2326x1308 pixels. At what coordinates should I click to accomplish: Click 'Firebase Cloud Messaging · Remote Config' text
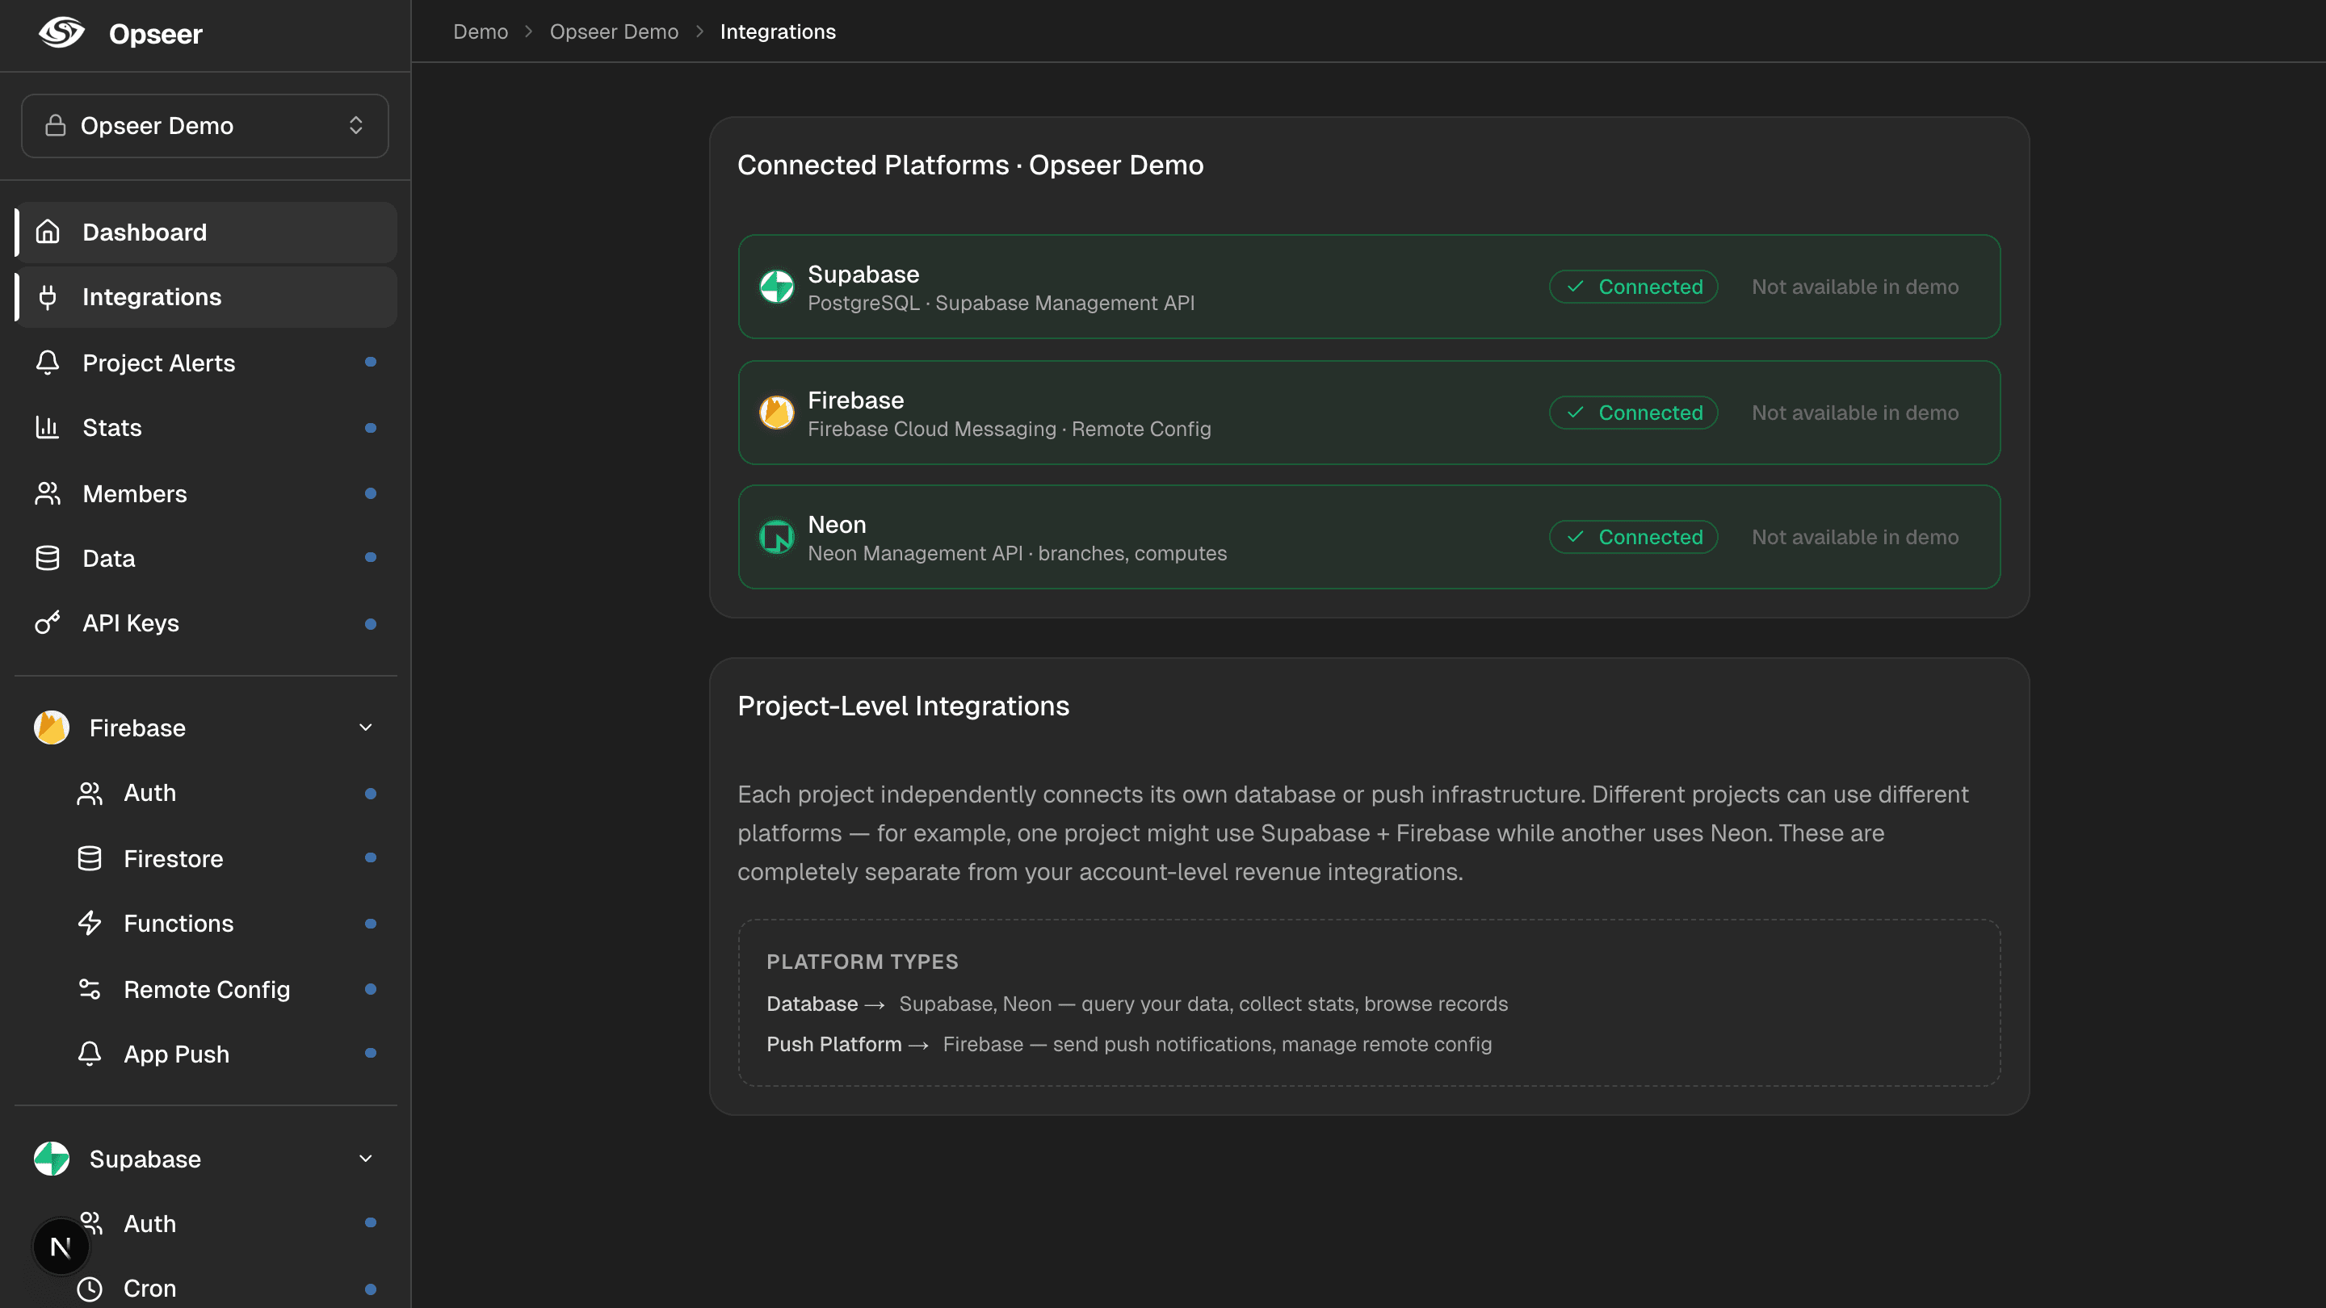(1009, 430)
